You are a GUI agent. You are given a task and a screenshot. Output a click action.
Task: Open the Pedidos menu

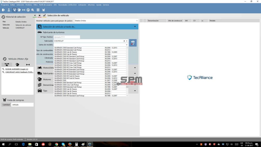point(29,5)
